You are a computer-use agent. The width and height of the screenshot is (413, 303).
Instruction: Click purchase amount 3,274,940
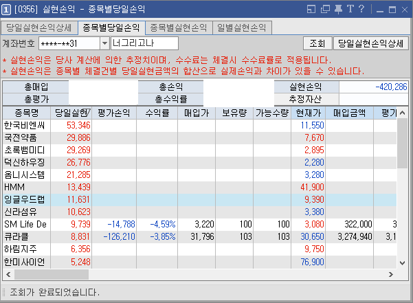coord(355,236)
